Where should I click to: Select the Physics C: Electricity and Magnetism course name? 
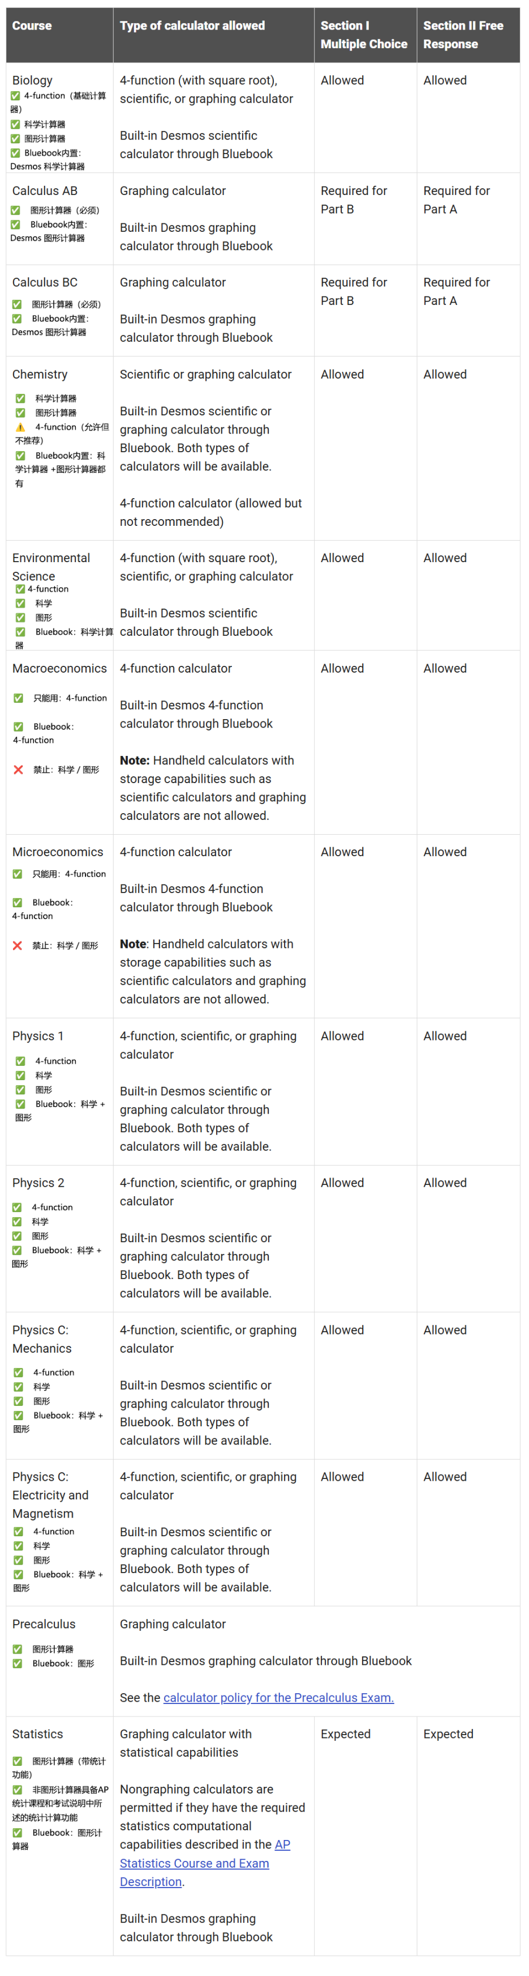pyautogui.click(x=50, y=1495)
